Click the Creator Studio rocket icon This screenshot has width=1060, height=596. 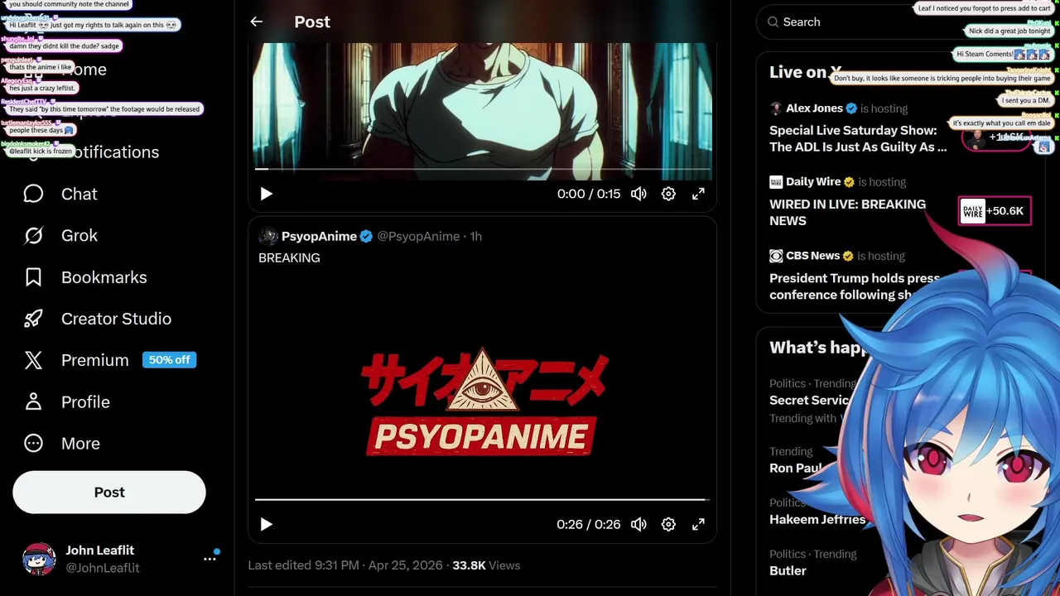[x=33, y=319]
